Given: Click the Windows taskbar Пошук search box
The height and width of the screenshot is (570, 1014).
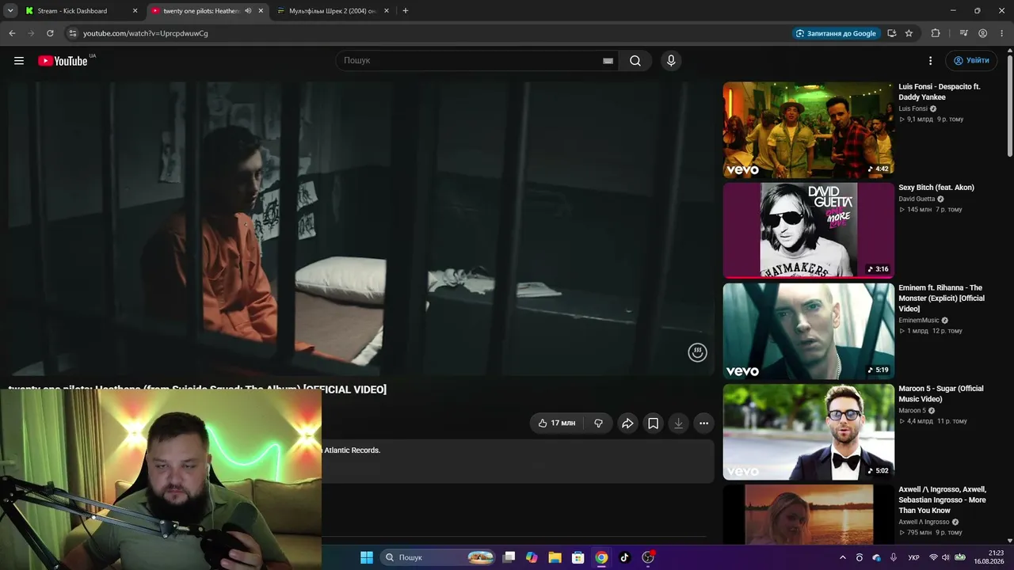Looking at the screenshot, I should [437, 557].
